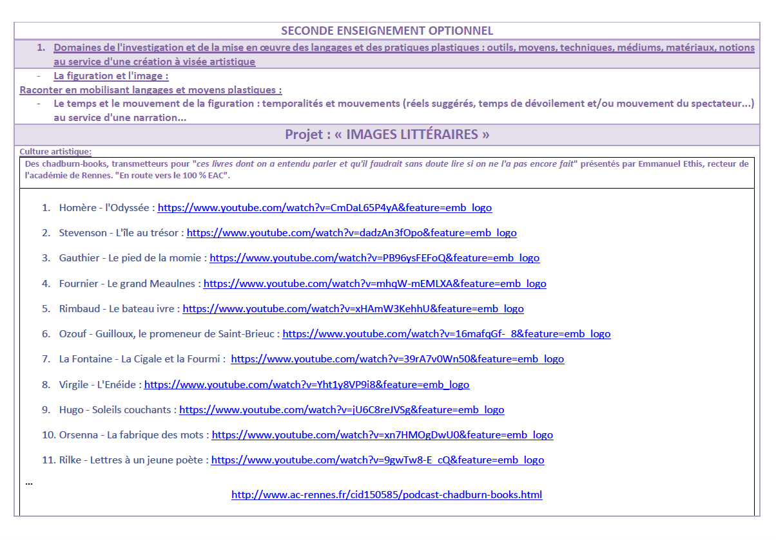
Task: Open the Rimbaud Le bateau ivre link
Action: [353, 309]
